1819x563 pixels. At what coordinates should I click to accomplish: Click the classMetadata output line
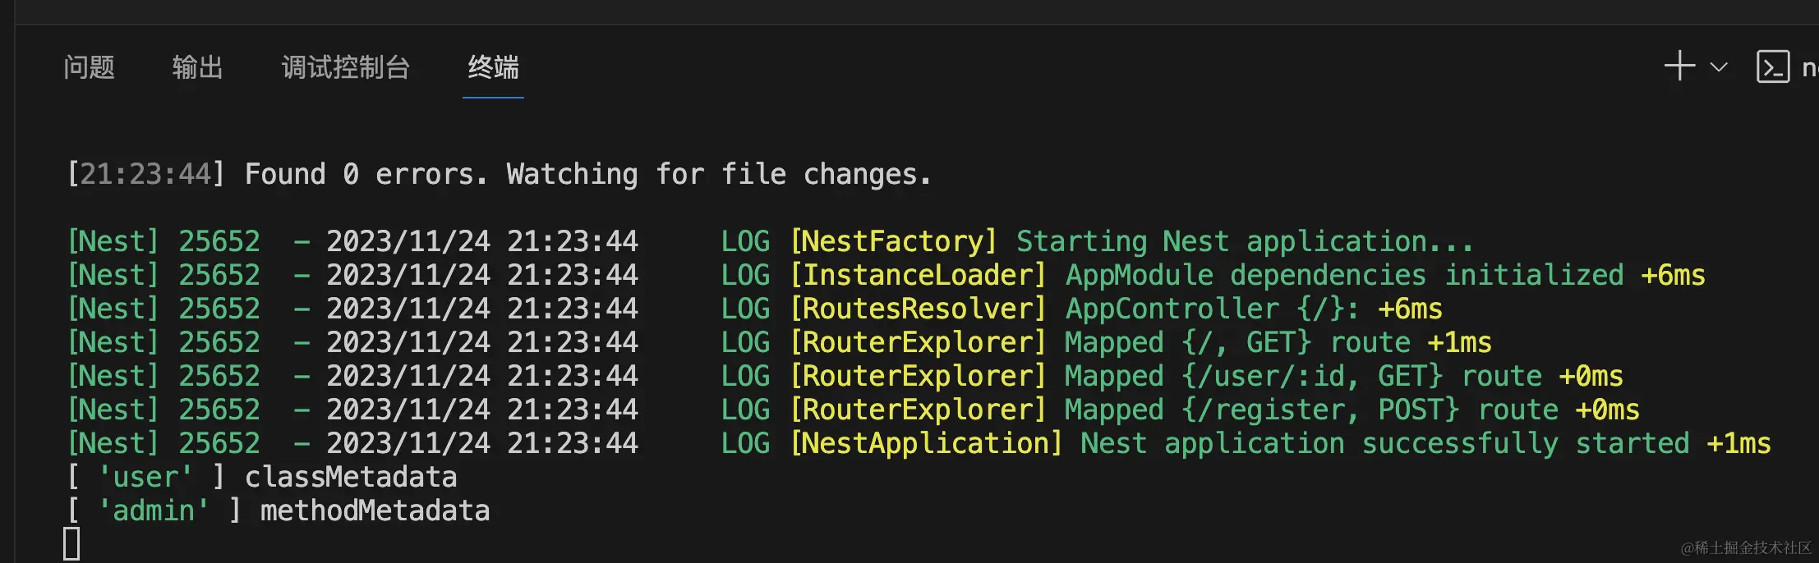point(350,477)
